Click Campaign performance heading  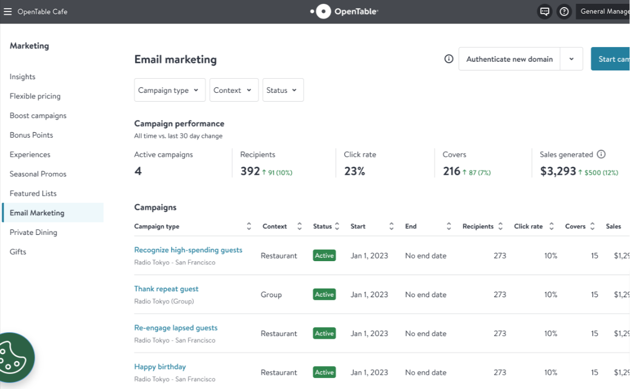click(x=179, y=124)
